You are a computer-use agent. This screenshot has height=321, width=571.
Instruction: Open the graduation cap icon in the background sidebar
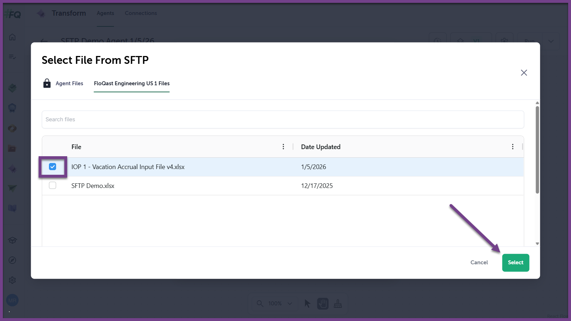point(13,240)
